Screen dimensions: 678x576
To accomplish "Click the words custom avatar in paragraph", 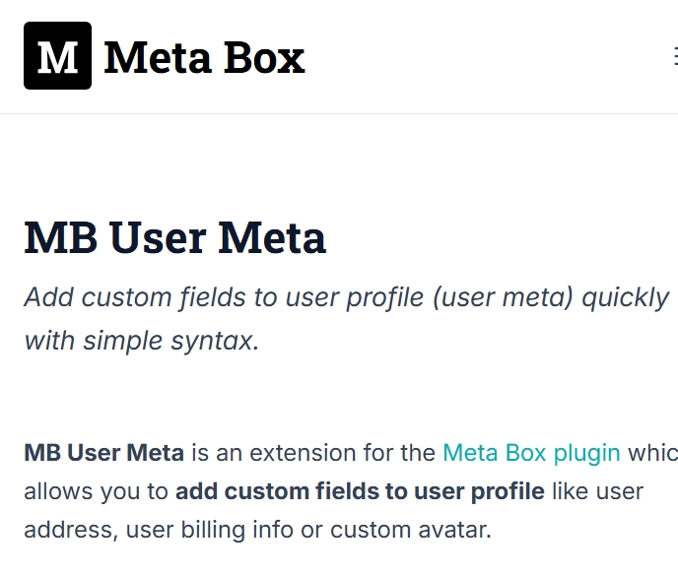I will point(411,530).
